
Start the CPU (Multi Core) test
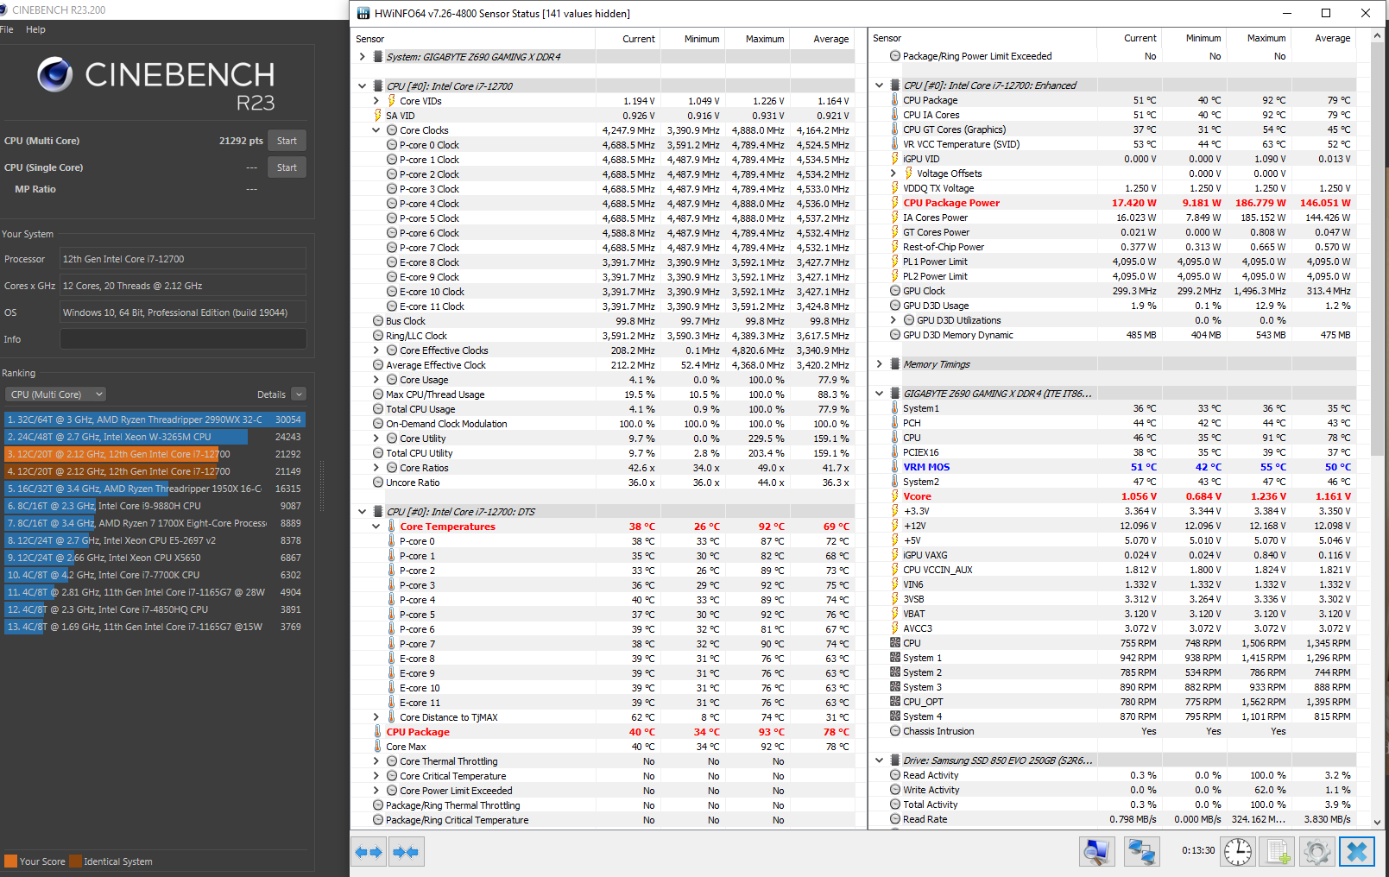pyautogui.click(x=287, y=141)
